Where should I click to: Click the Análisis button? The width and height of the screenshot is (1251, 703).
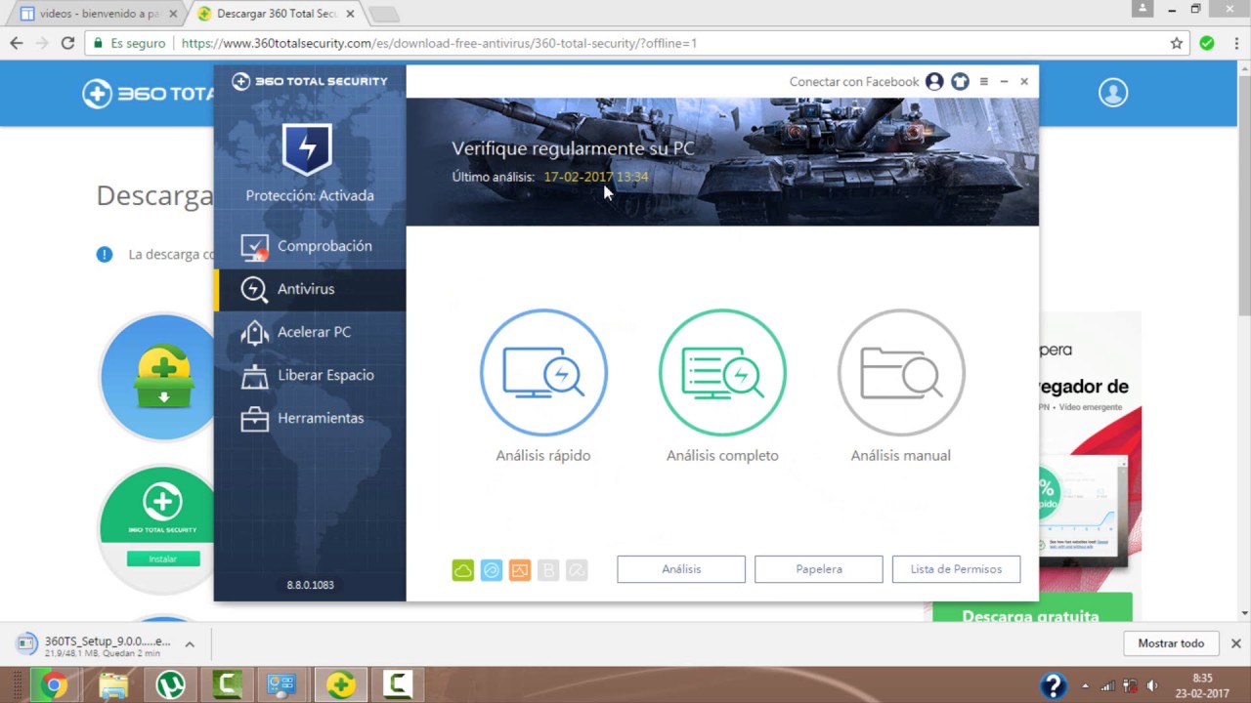[x=681, y=569]
